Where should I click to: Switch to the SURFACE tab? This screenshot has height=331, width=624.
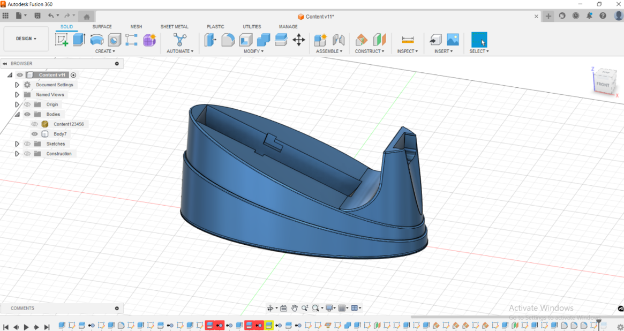(x=102, y=26)
